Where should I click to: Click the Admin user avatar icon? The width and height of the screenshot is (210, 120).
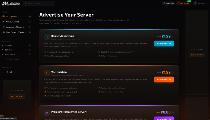tap(195, 3)
